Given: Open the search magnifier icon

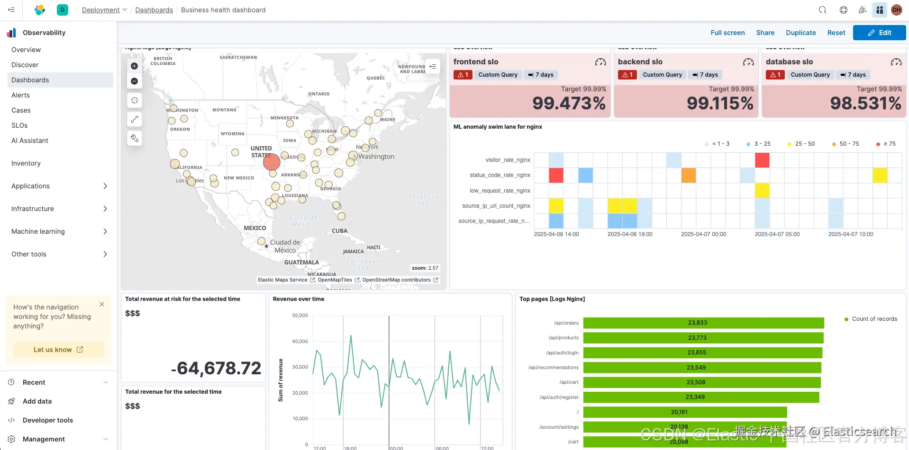Looking at the screenshot, I should point(823,10).
